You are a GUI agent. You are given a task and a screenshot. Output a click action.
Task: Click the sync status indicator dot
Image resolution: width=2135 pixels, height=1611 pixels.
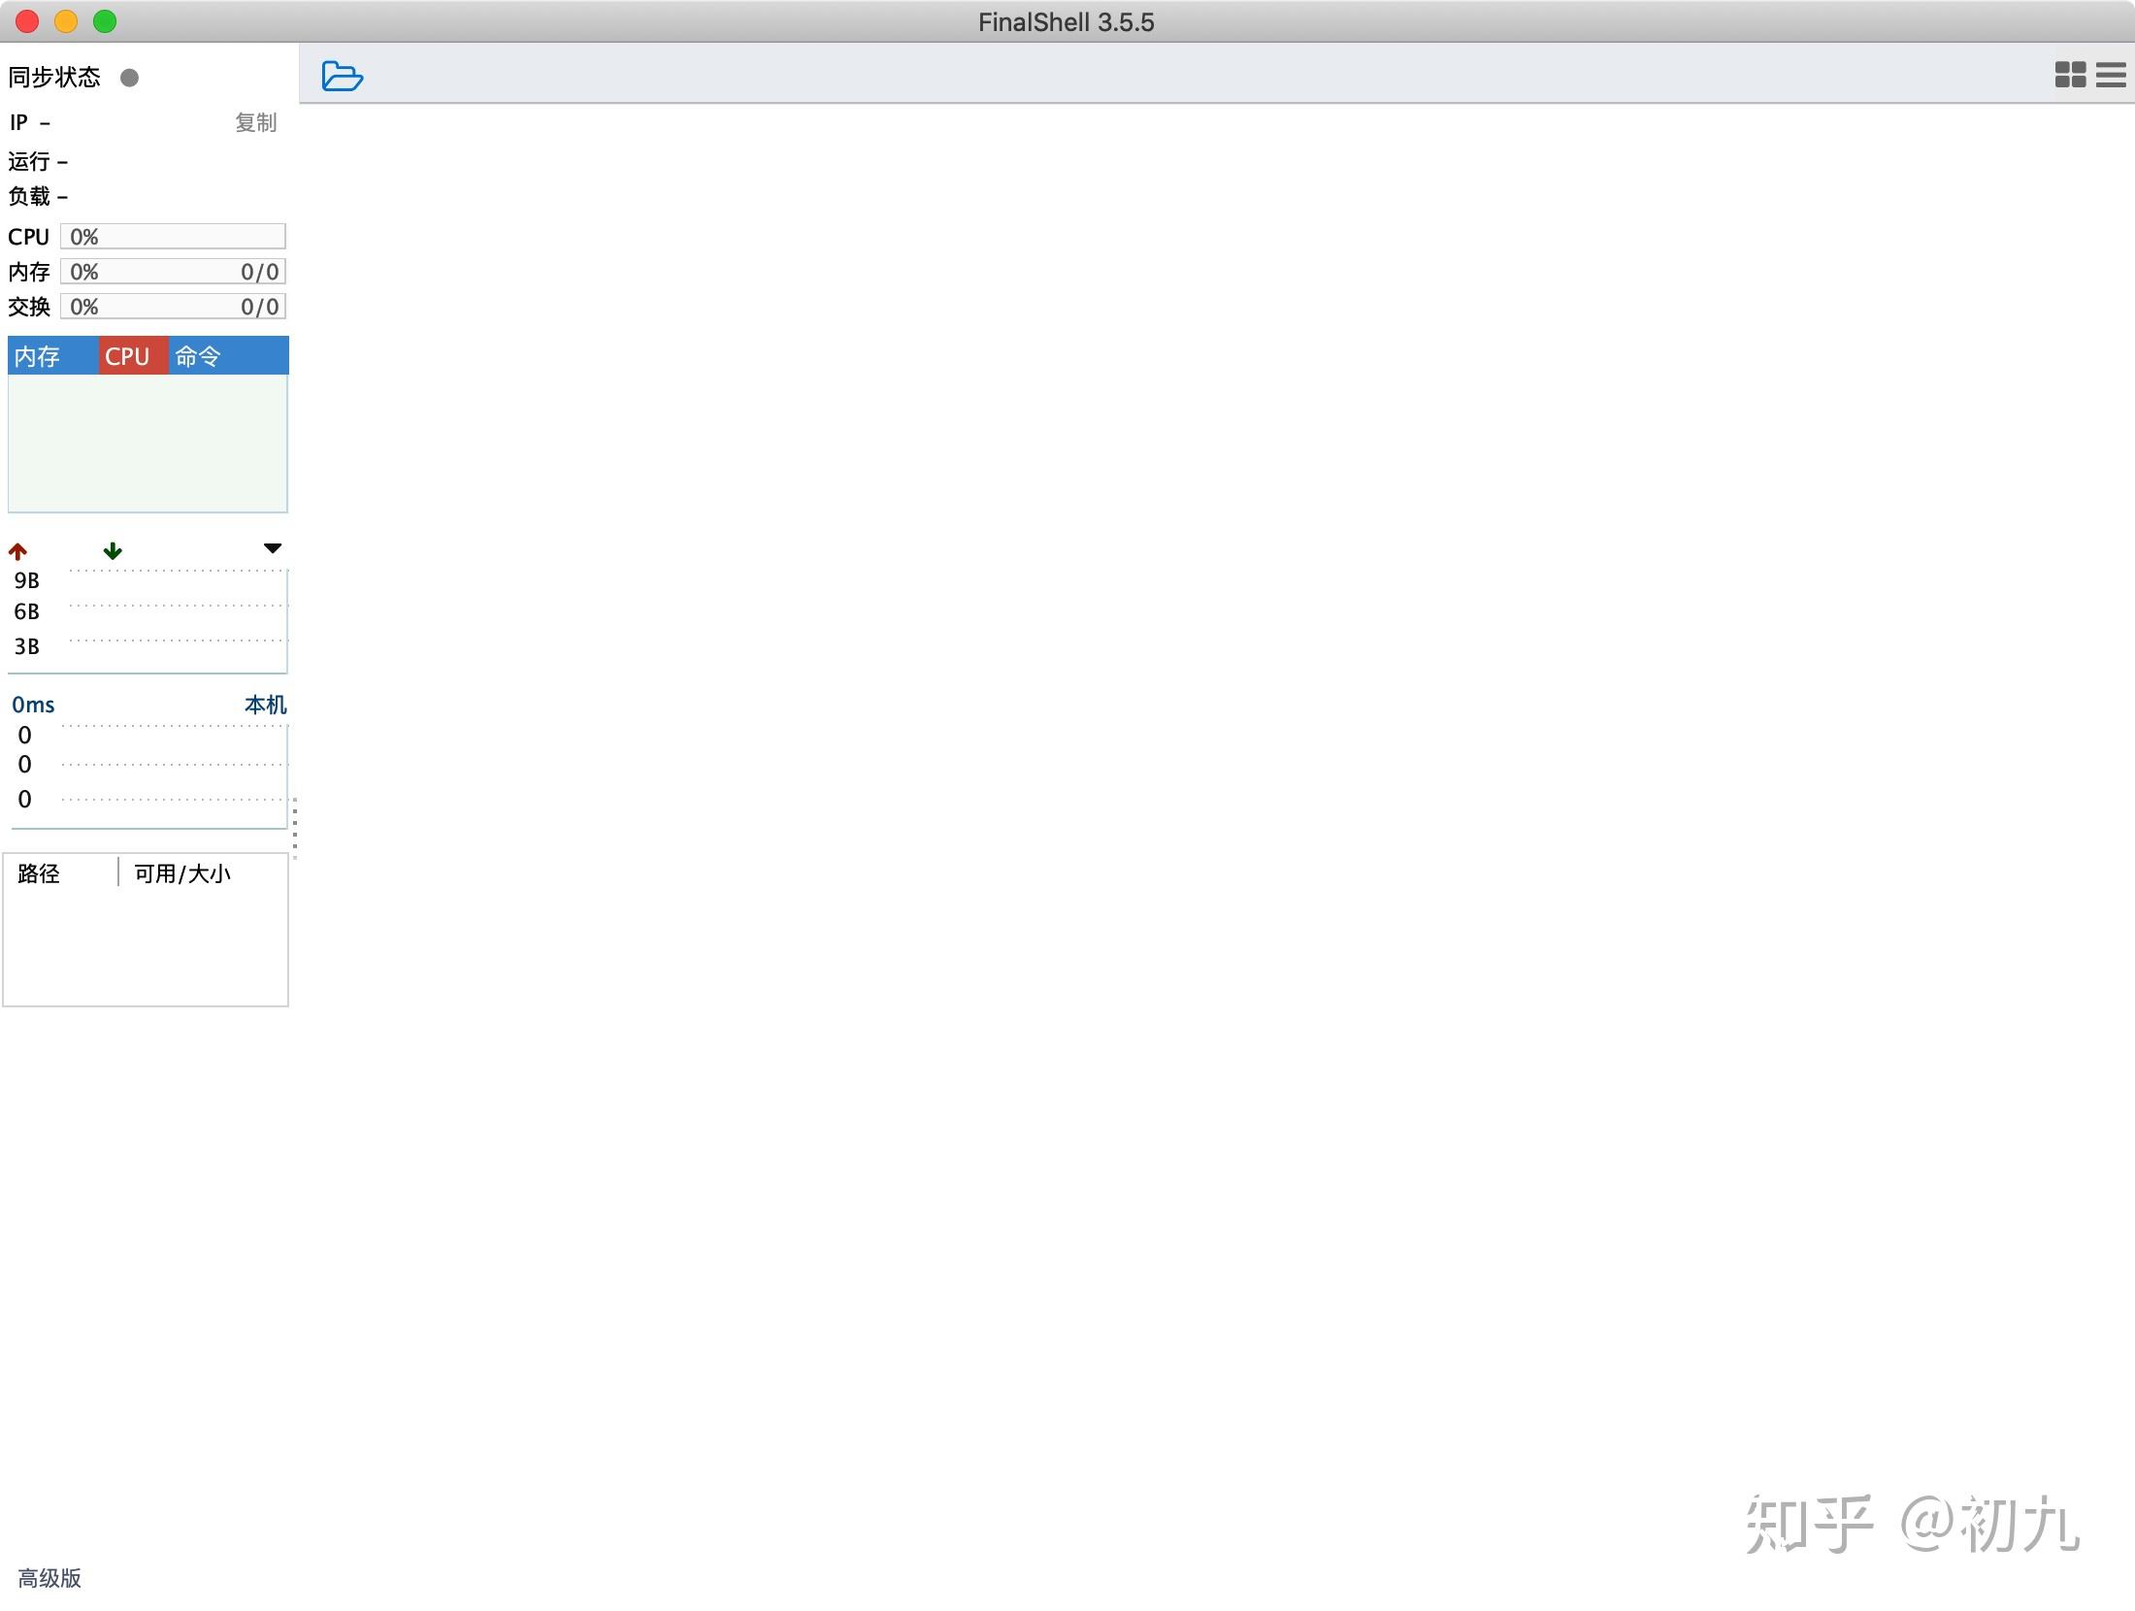pos(130,77)
